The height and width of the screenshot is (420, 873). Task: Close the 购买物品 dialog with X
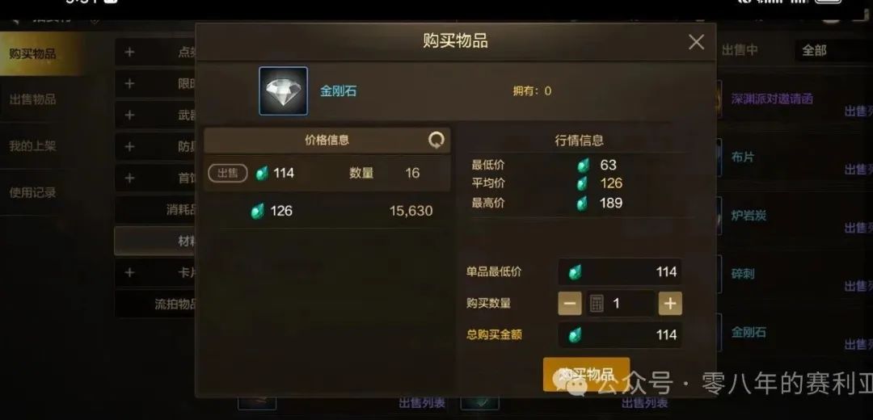[x=696, y=42]
